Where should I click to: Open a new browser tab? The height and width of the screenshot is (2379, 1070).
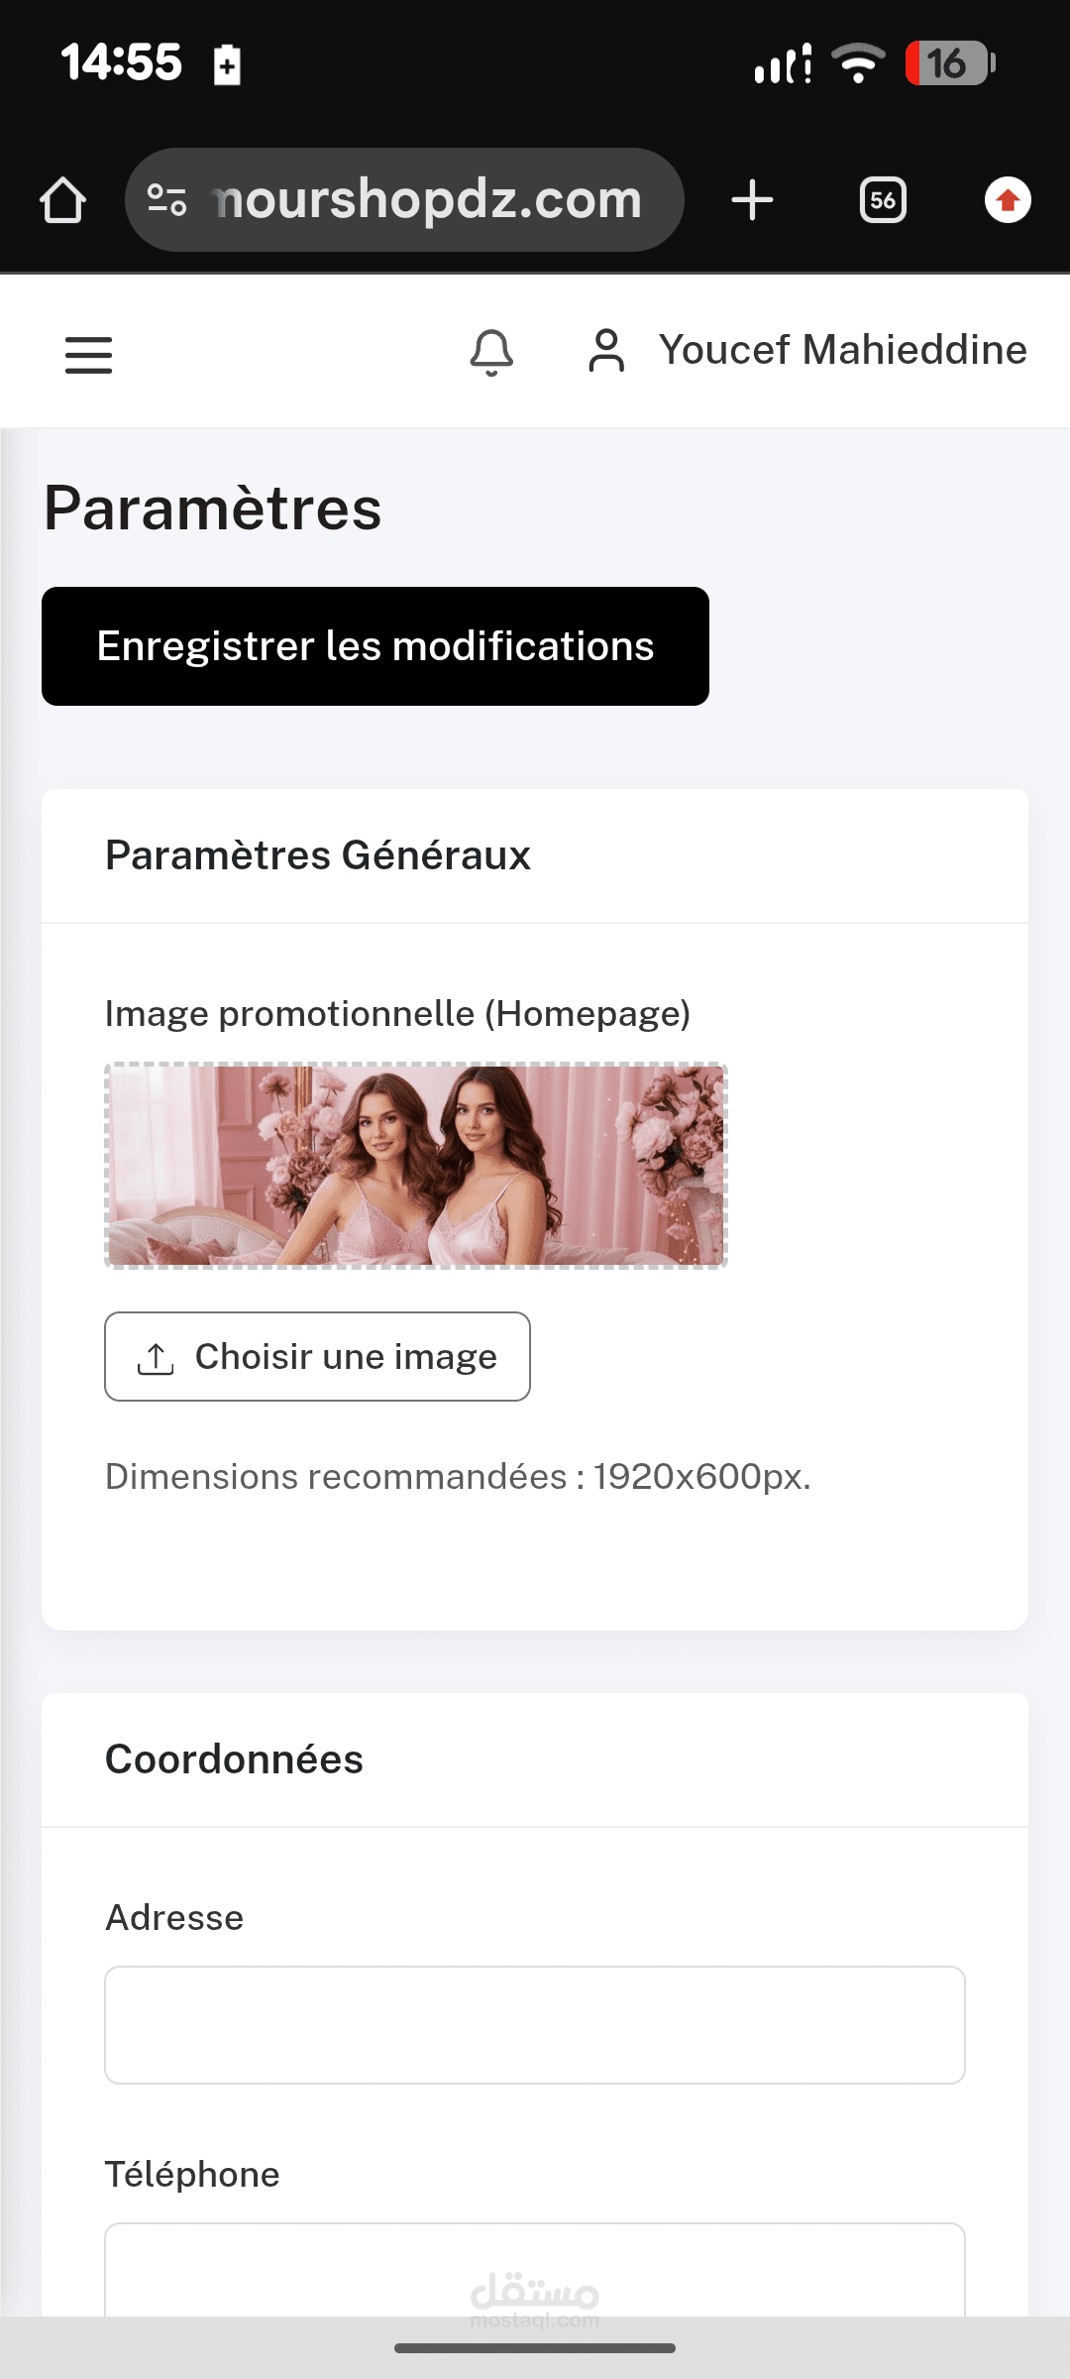[x=752, y=200]
